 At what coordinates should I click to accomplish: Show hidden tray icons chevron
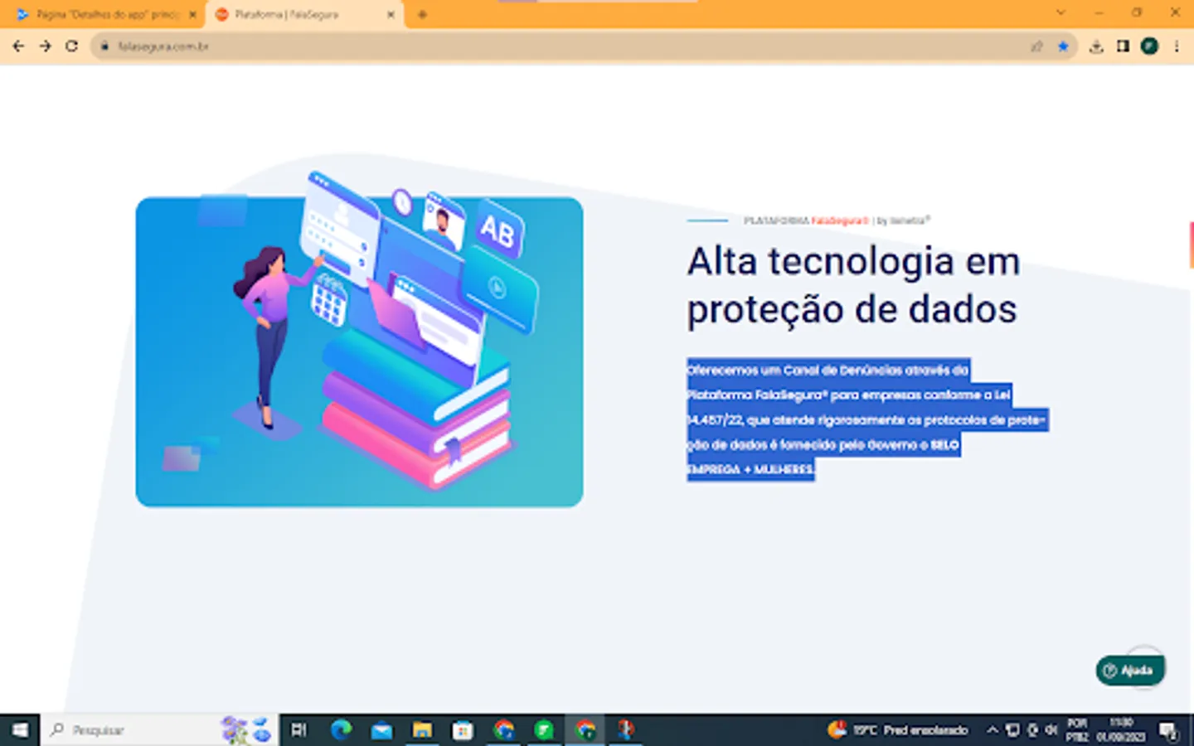992,729
